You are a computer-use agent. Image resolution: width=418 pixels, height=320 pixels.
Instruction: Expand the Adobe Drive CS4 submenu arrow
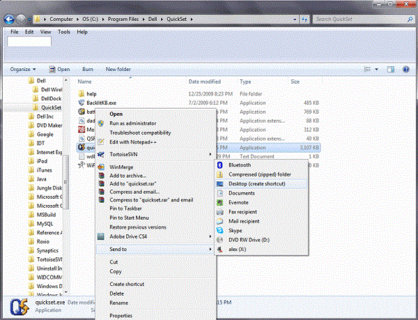(210, 236)
